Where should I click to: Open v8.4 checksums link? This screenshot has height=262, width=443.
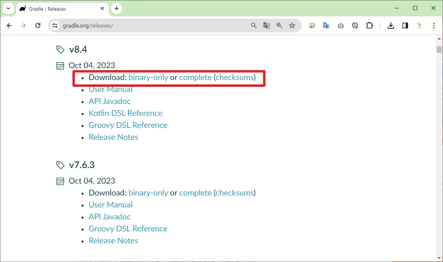coord(235,77)
